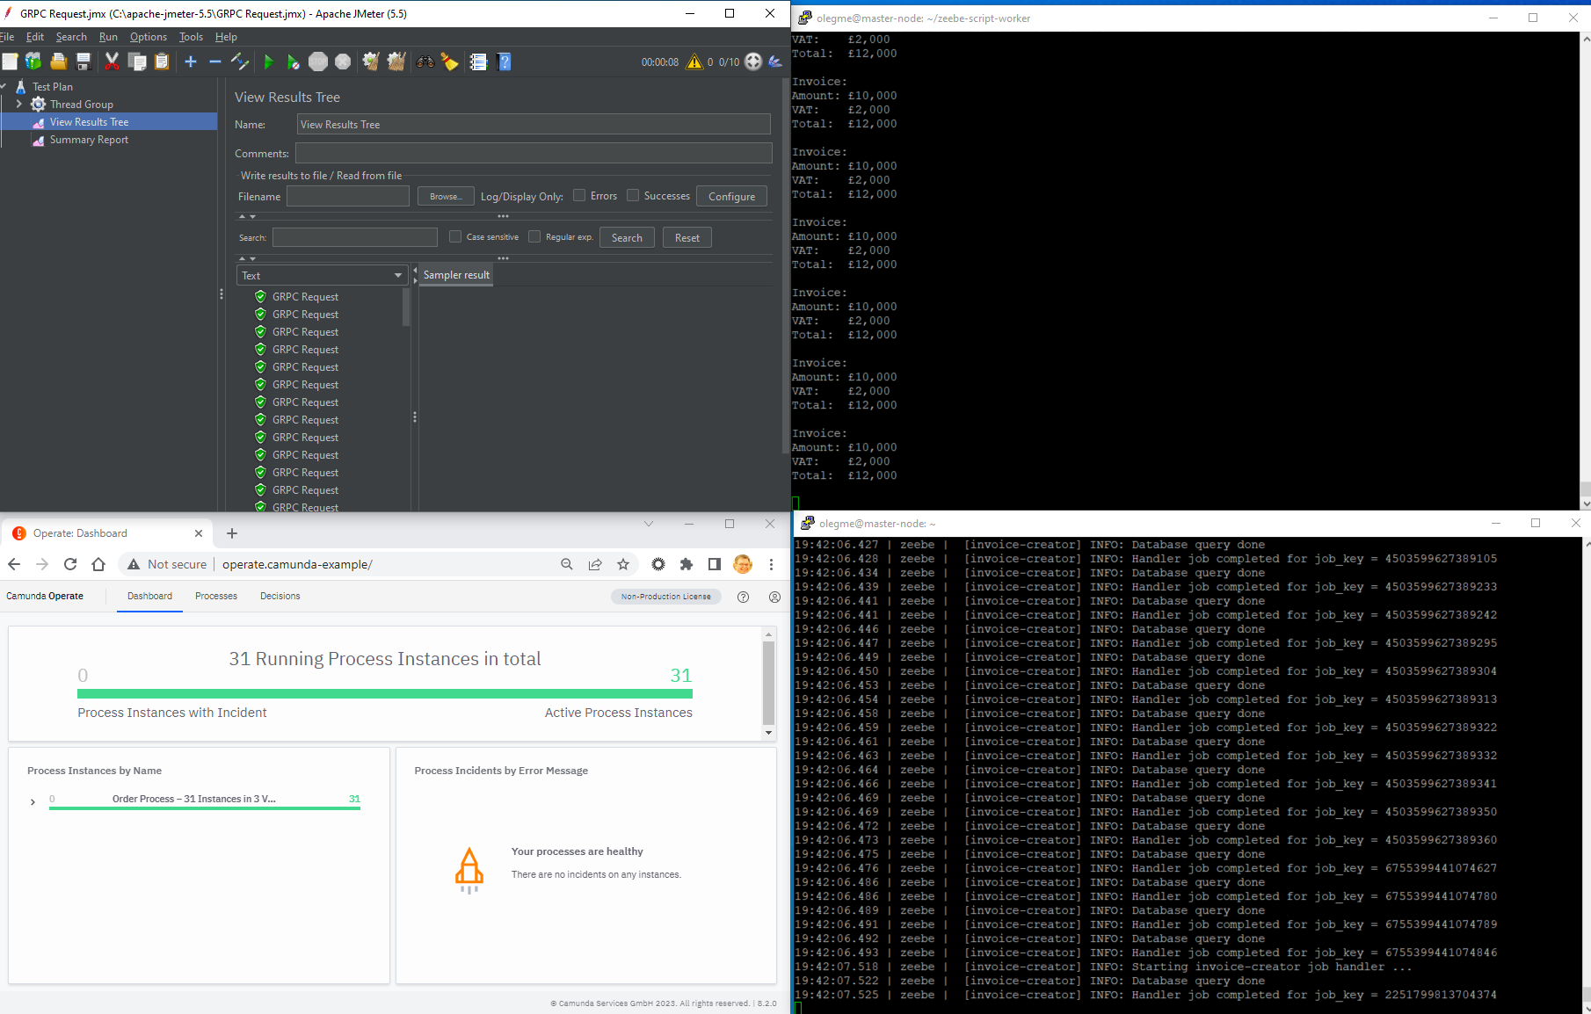Image resolution: width=1591 pixels, height=1014 pixels.
Task: Click the Name field containing View Results Tree
Action: click(534, 124)
